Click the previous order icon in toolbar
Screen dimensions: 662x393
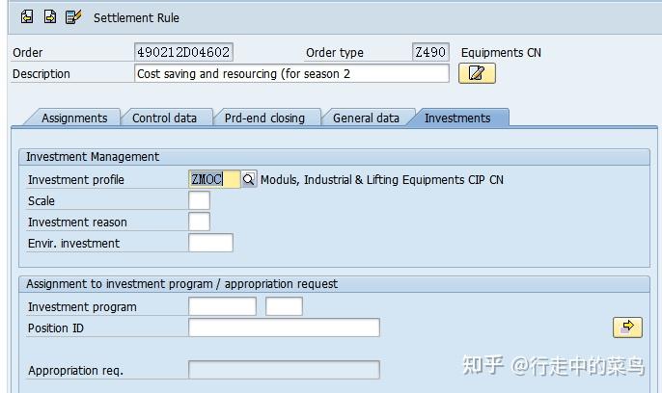coord(27,17)
